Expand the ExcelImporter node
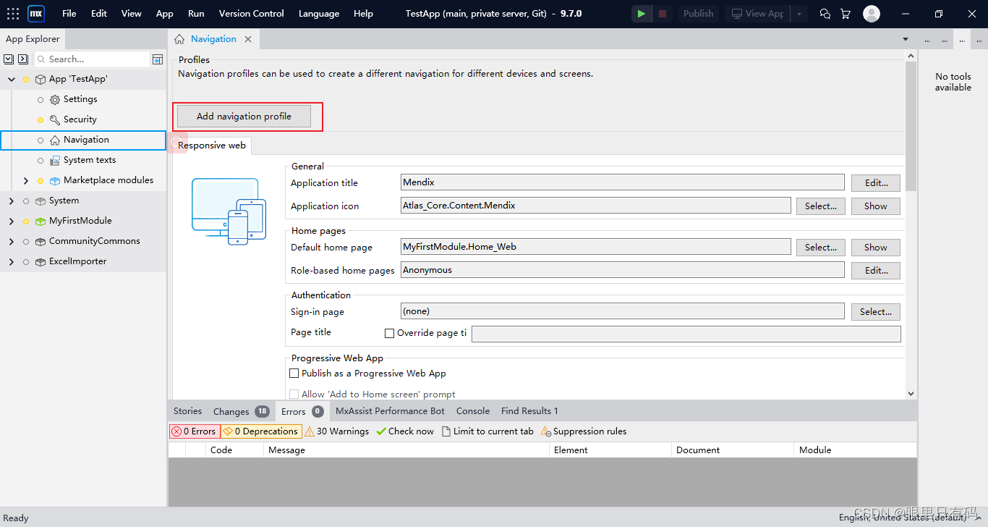This screenshot has width=988, height=527. (x=12, y=261)
